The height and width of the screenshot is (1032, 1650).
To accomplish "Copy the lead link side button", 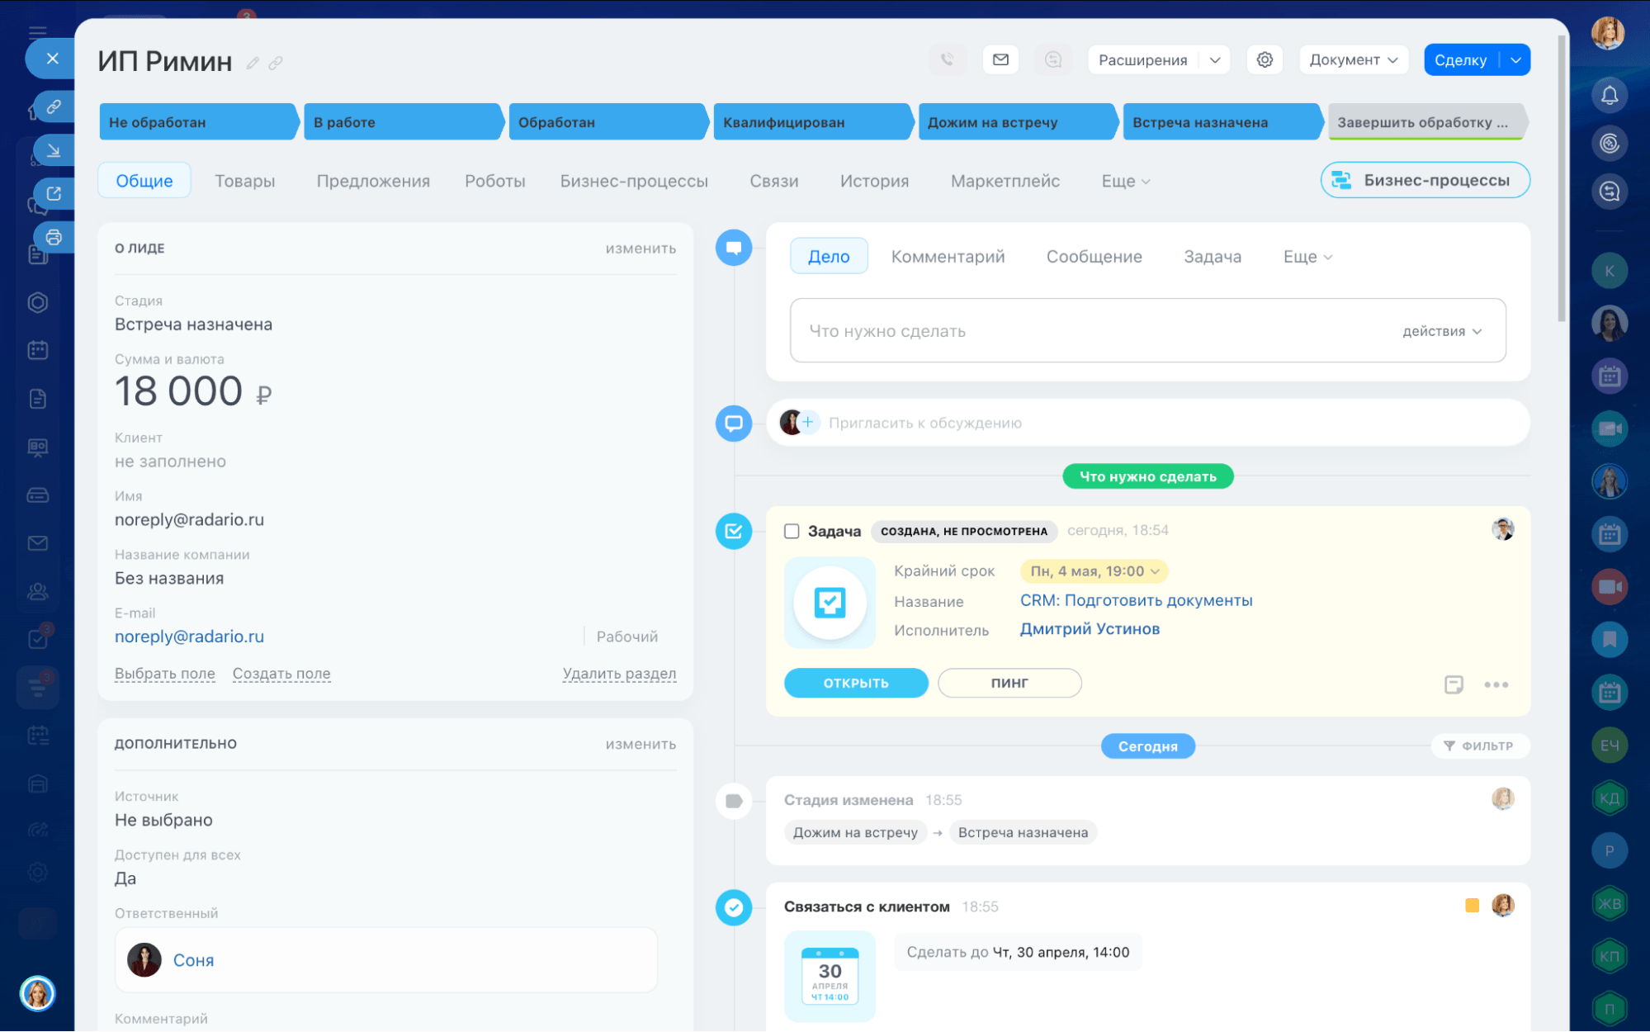I will tap(54, 107).
